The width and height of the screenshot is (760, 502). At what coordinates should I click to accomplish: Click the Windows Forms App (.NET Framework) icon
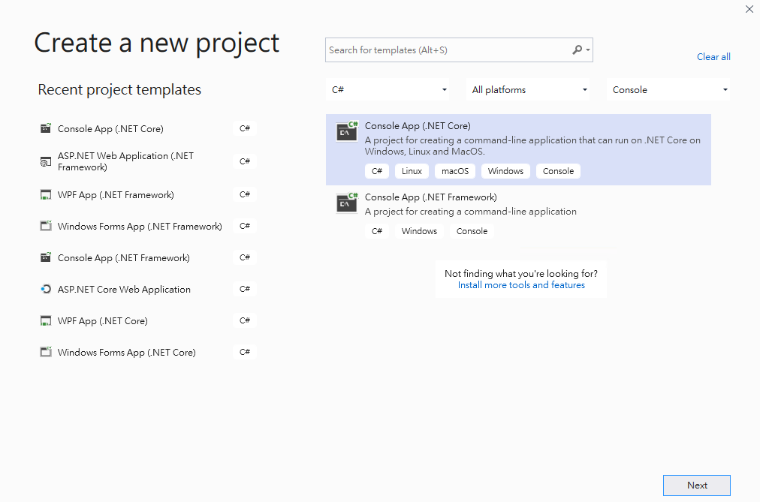click(46, 226)
